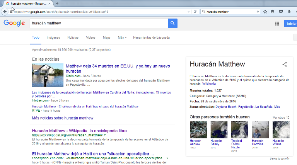Click the Fecha: 28 de septiembre line

click(x=213, y=101)
